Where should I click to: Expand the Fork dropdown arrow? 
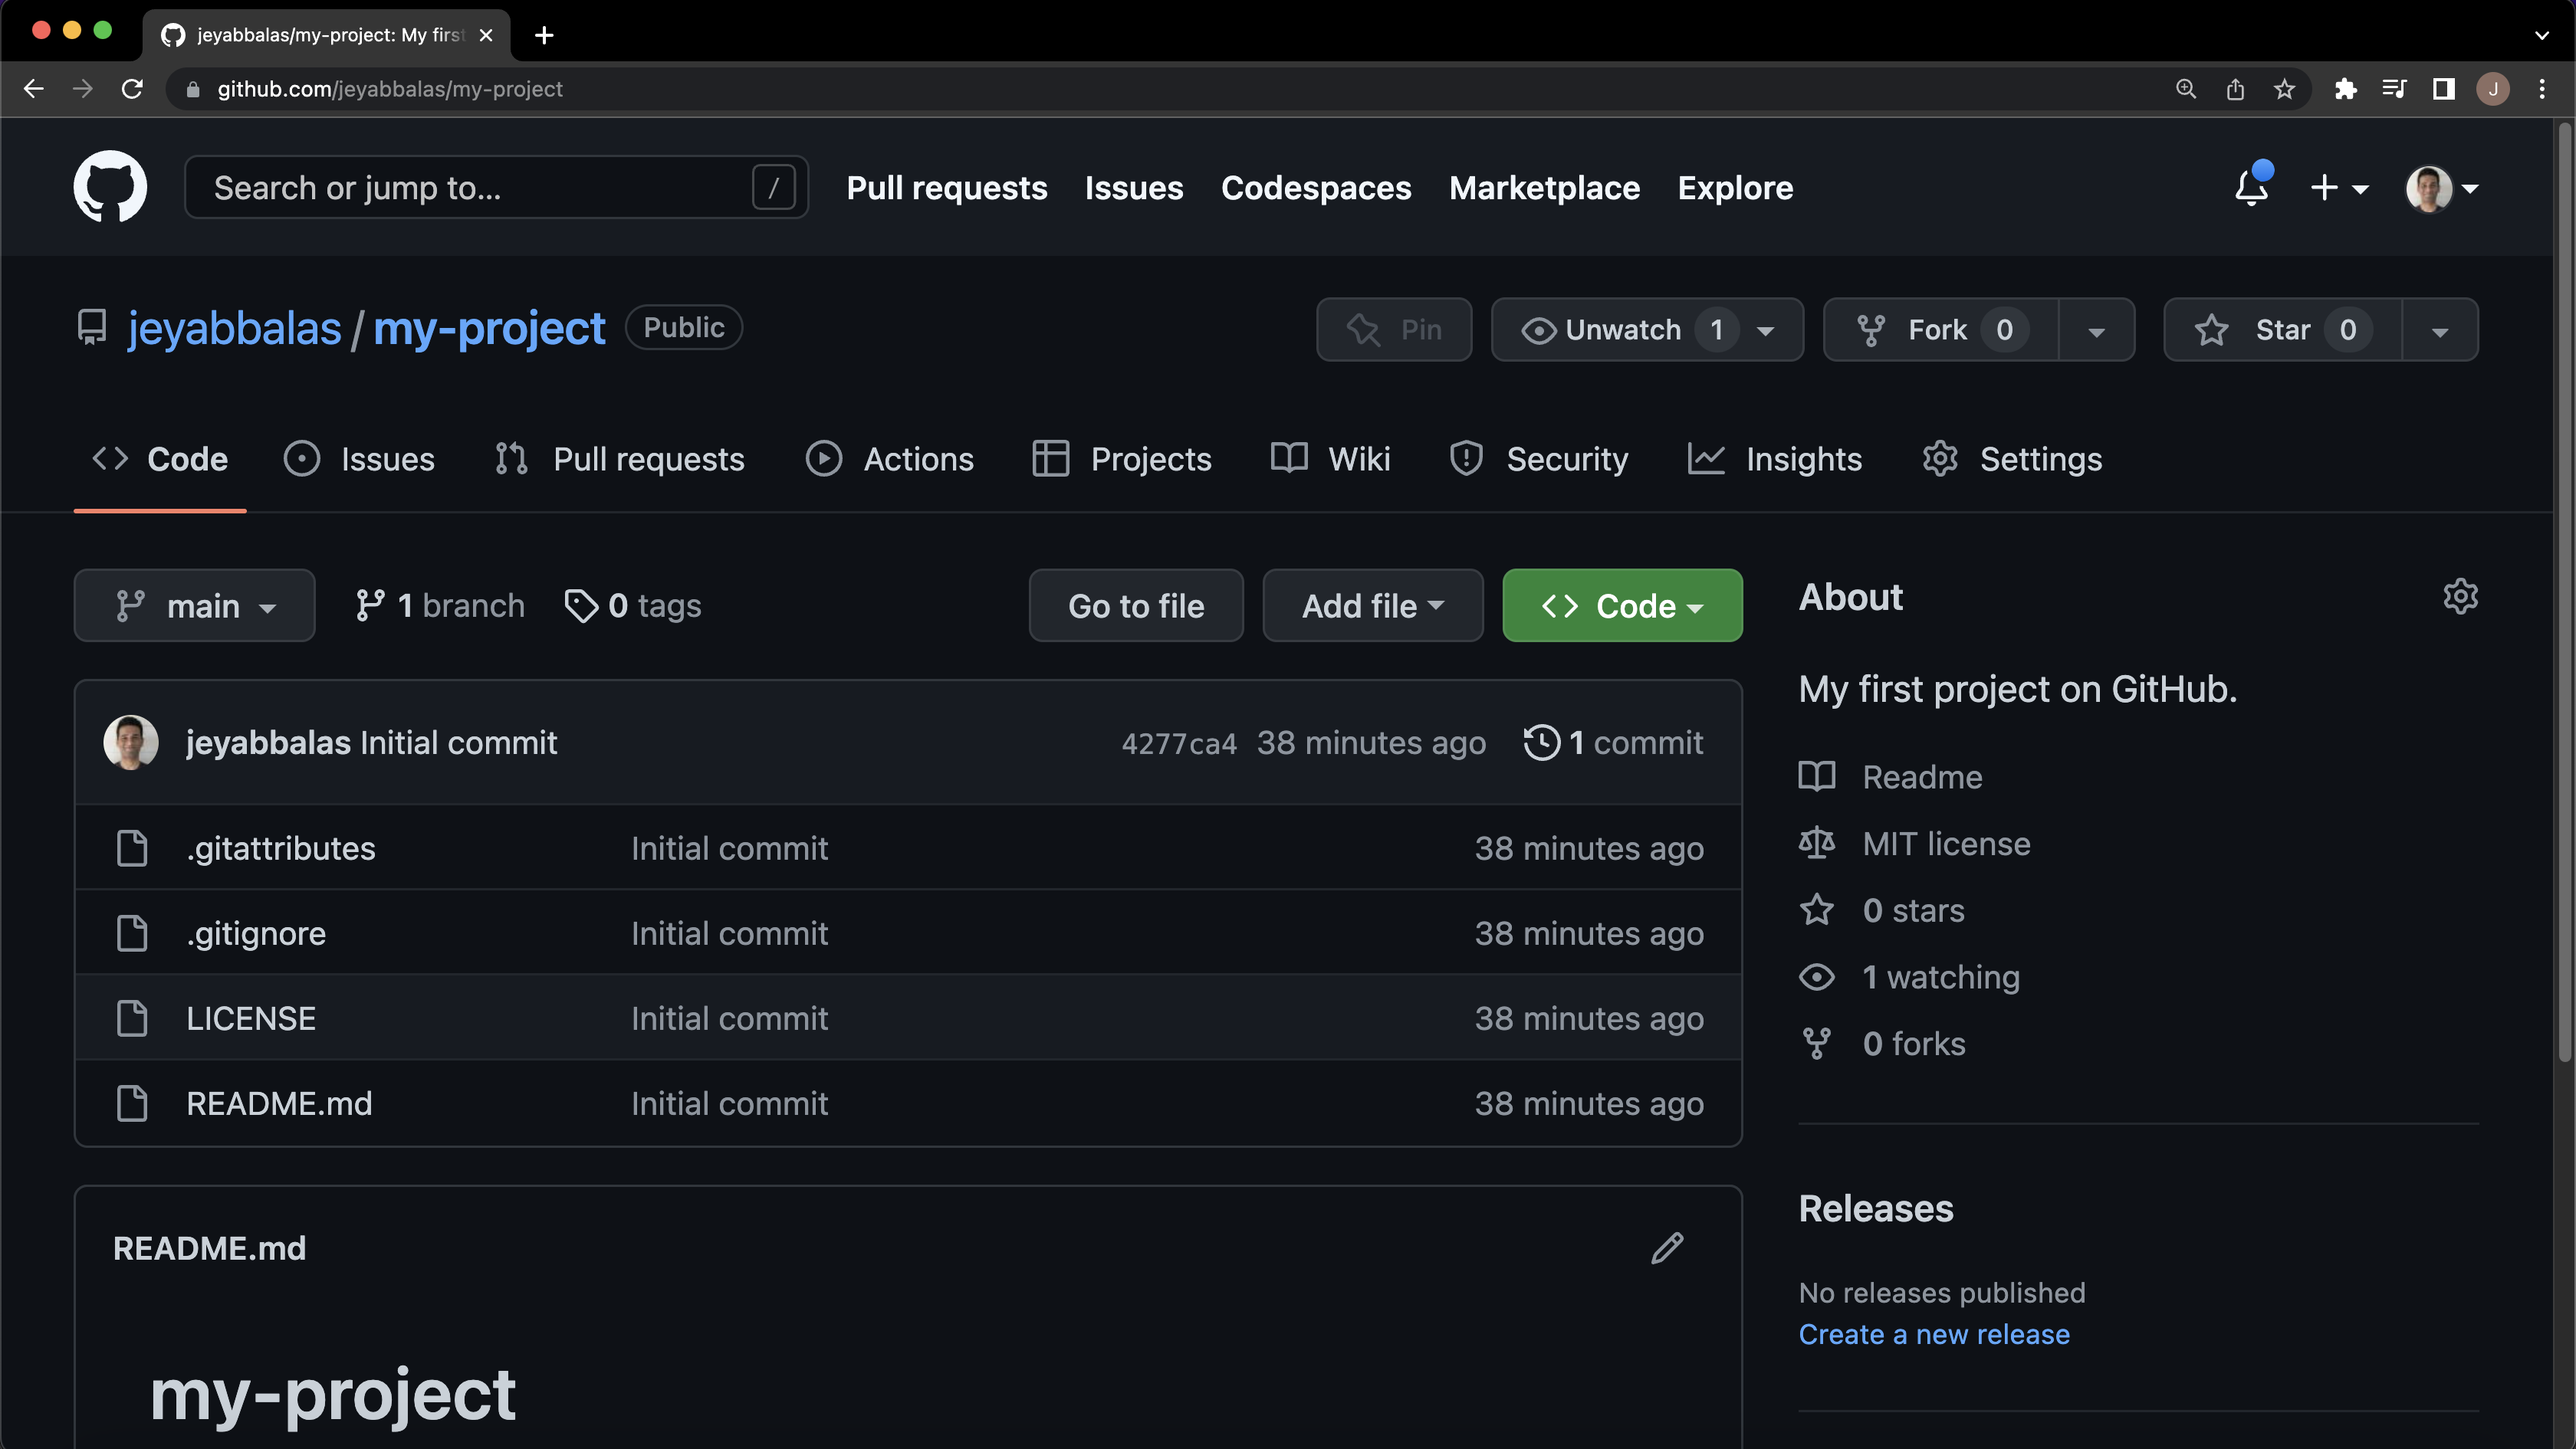pyautogui.click(x=2097, y=329)
